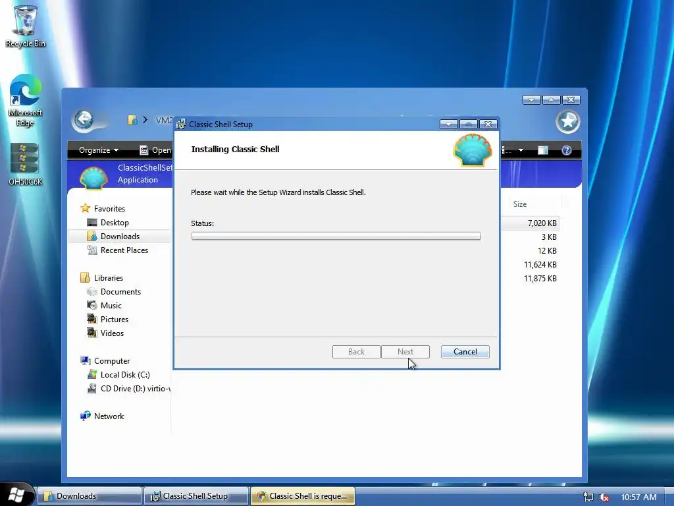Click the Next button in setup wizard
Viewport: 674px width, 506px height.
pyautogui.click(x=405, y=352)
